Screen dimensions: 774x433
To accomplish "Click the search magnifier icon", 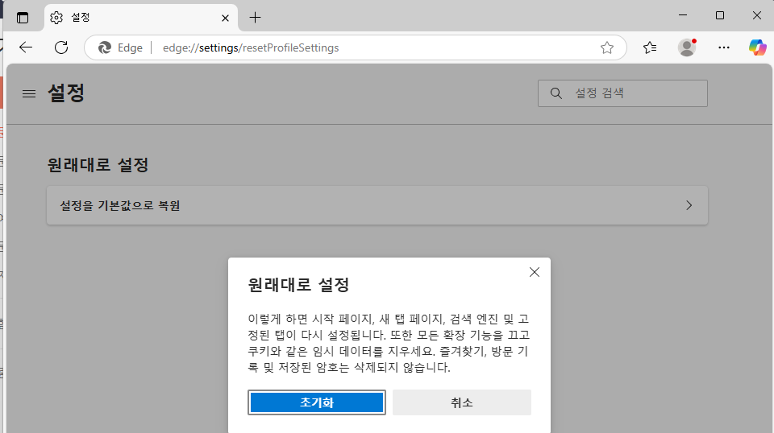I will pyautogui.click(x=556, y=93).
